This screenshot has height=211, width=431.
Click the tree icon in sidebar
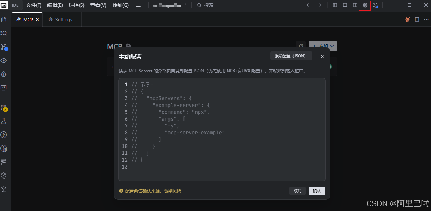(4, 175)
